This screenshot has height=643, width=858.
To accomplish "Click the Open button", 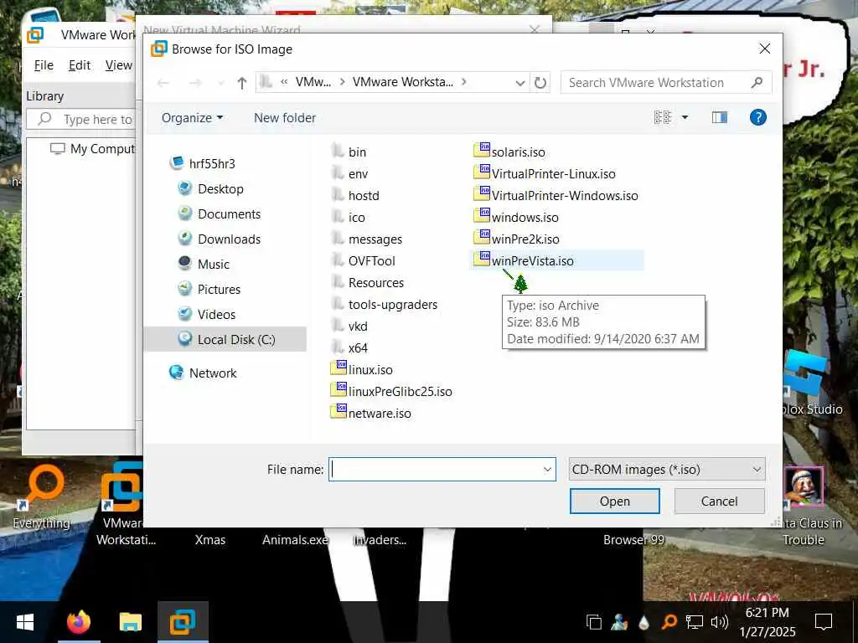I will [614, 501].
